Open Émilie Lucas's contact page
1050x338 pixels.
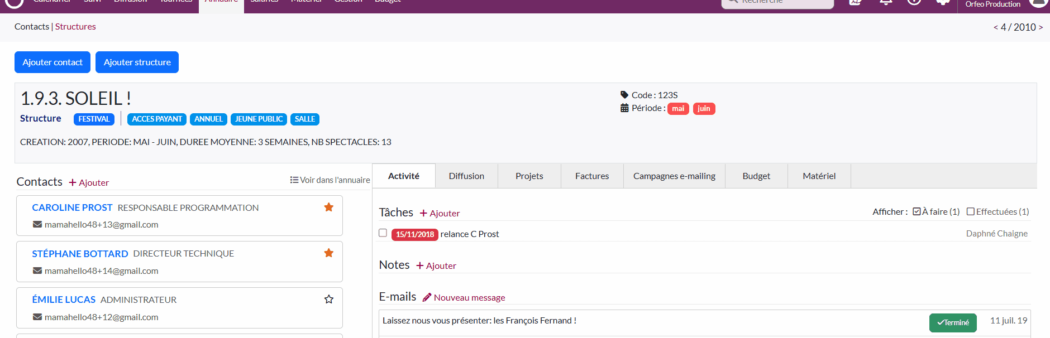(x=64, y=300)
